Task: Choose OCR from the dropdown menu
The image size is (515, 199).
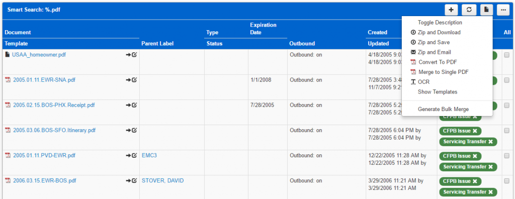Action: pyautogui.click(x=423, y=82)
